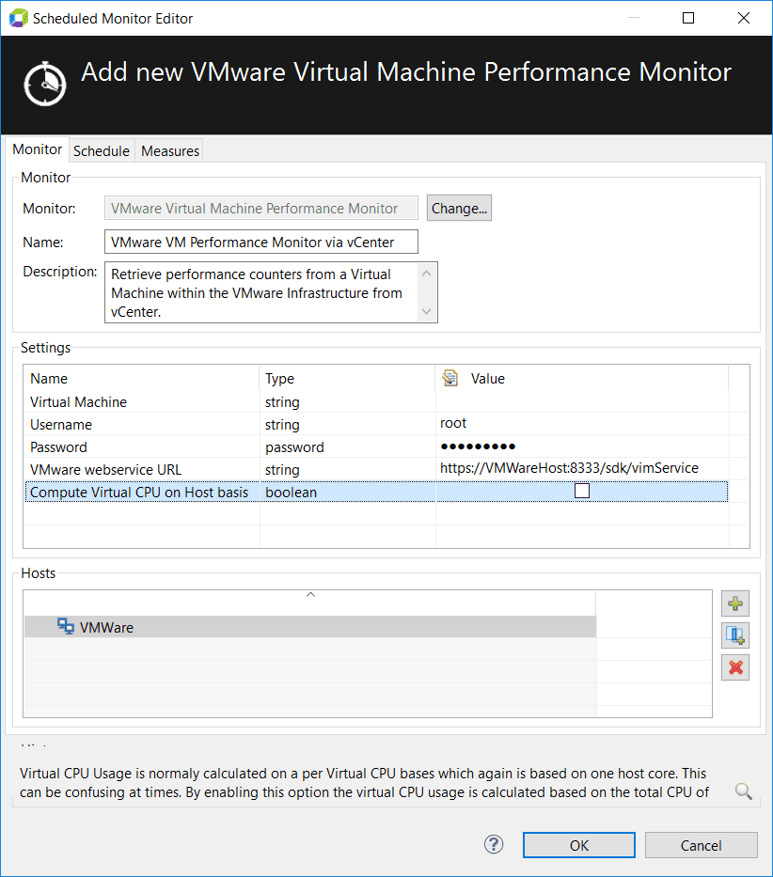
Task: Open help via the question mark icon
Action: [x=494, y=844]
